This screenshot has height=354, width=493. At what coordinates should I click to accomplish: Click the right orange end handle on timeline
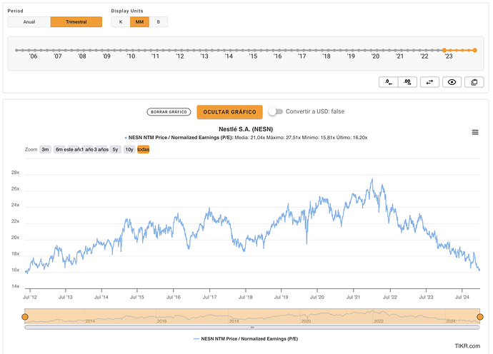474,50
